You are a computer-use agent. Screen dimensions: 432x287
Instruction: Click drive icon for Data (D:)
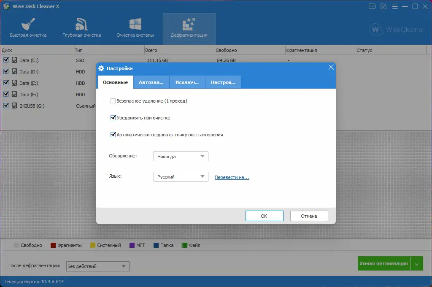pyautogui.click(x=14, y=71)
